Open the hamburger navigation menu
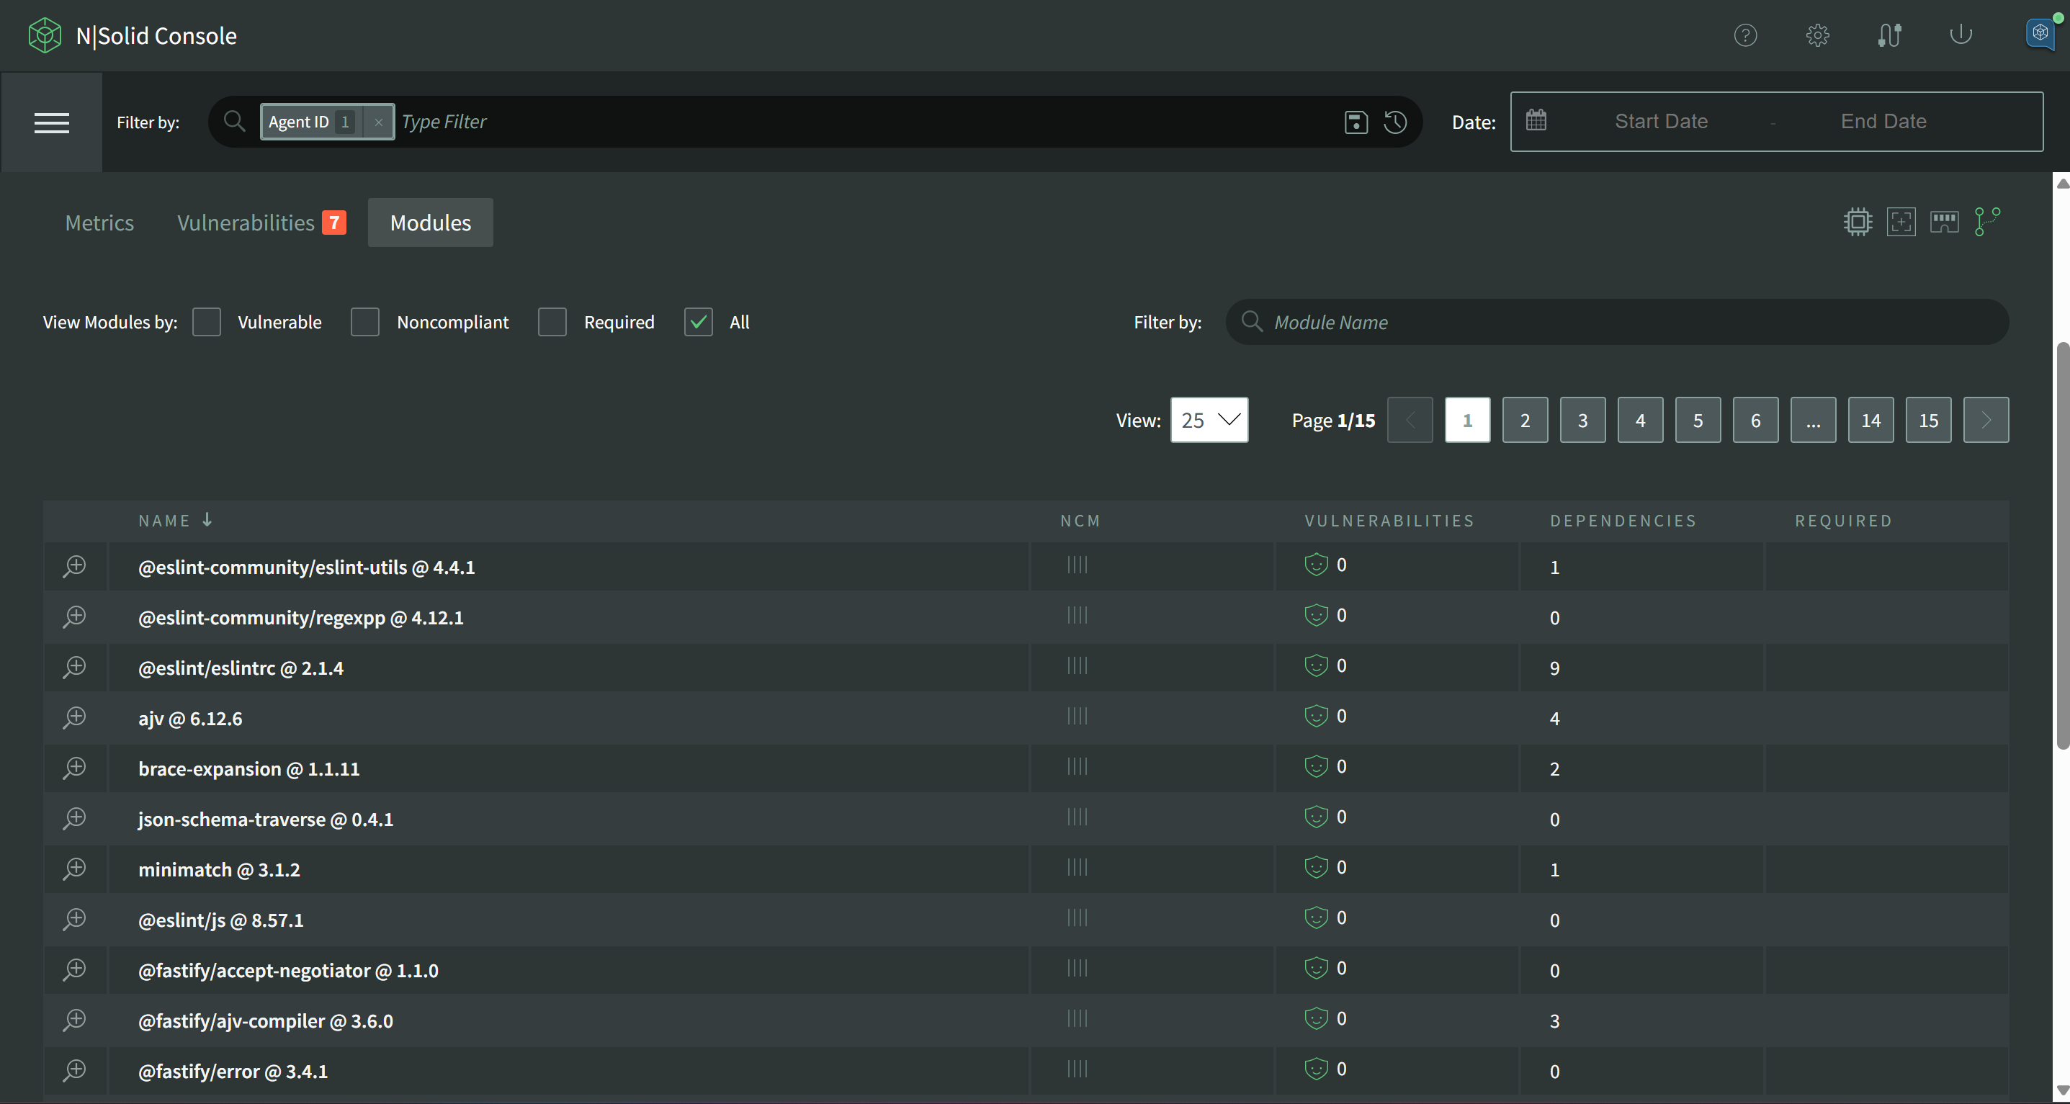 pos(51,122)
